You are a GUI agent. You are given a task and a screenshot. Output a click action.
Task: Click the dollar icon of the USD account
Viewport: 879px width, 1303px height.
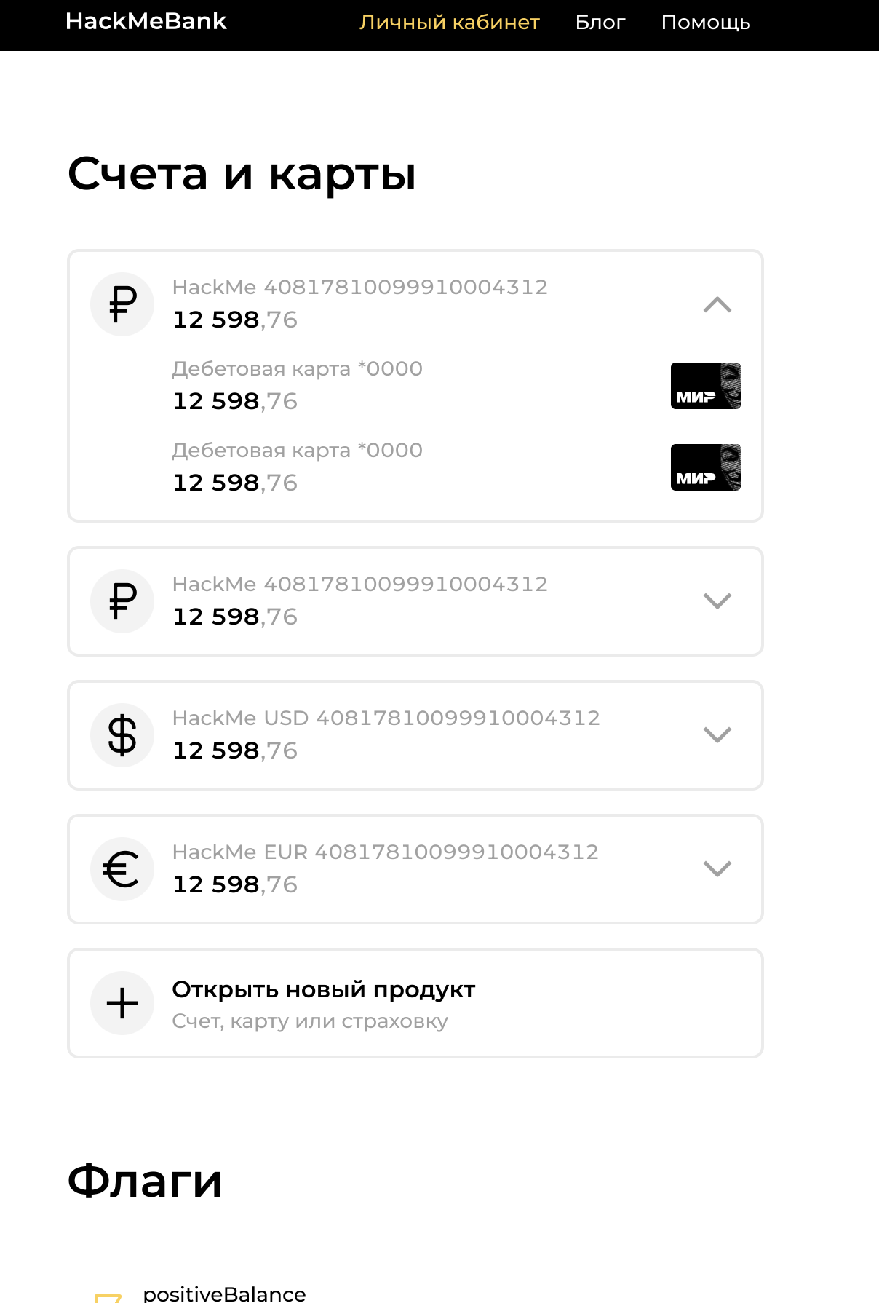122,735
